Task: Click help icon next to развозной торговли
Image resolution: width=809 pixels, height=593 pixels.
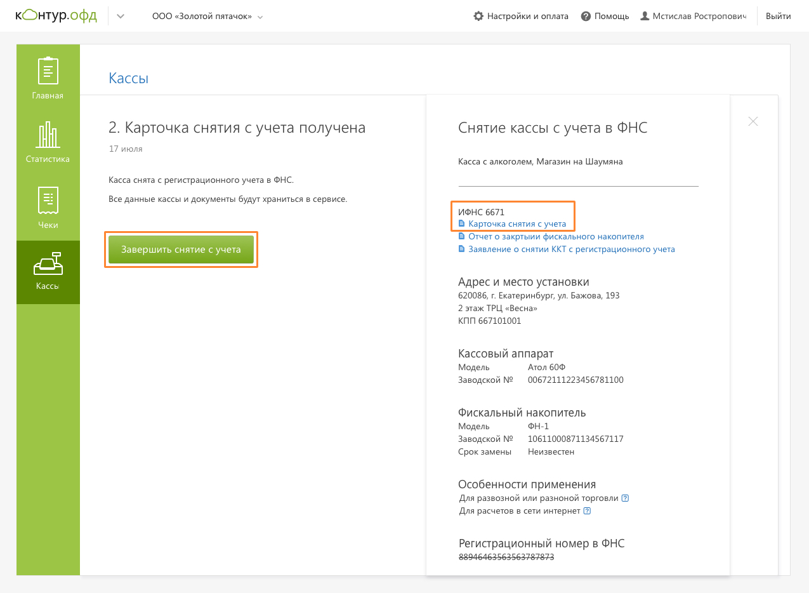Action: [625, 498]
